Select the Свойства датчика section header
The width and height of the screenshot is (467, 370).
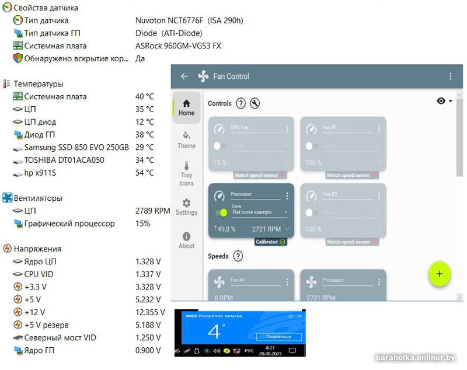point(40,8)
